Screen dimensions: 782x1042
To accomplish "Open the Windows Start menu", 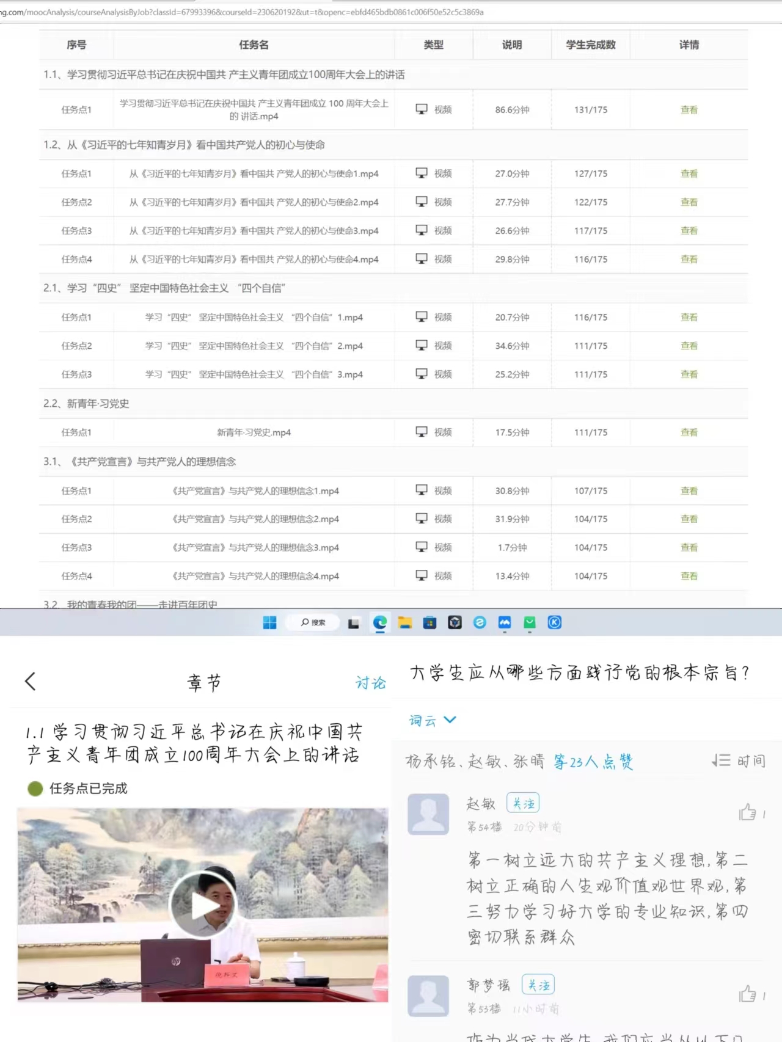I will tap(269, 622).
